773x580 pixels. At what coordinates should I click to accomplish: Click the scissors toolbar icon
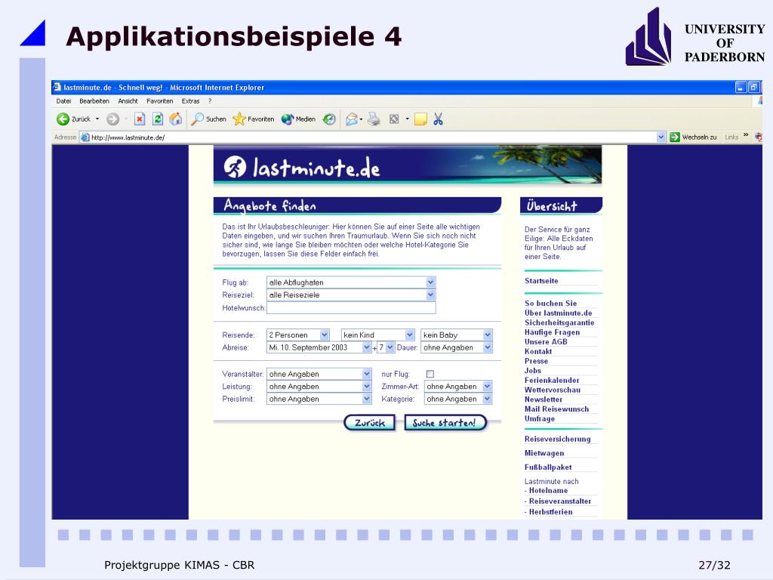coord(439,119)
